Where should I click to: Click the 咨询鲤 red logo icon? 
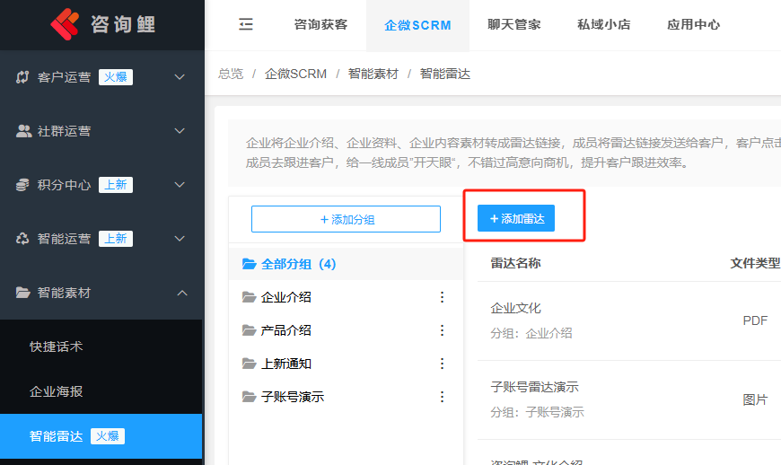point(66,24)
